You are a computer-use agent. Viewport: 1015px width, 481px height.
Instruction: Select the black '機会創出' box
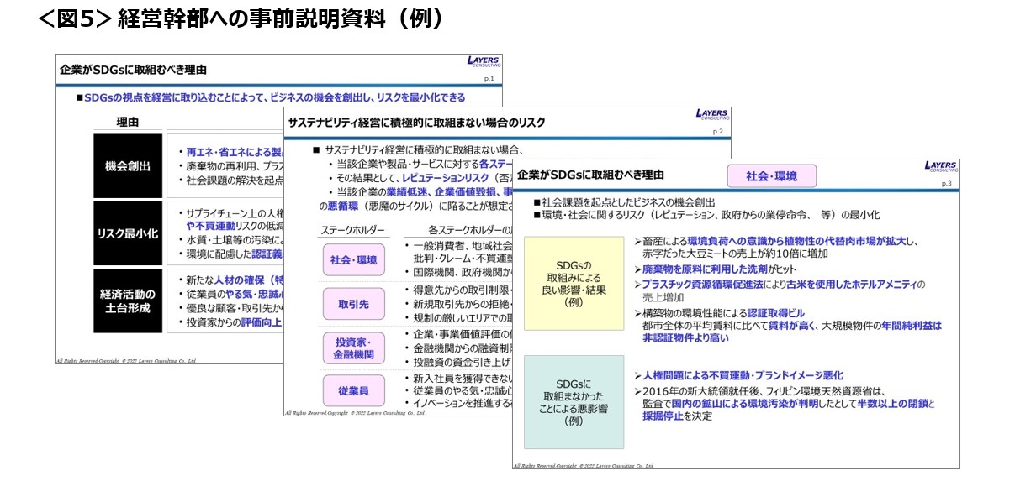click(128, 167)
